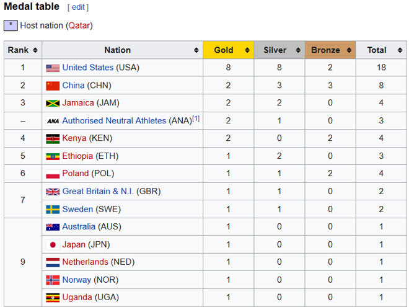This screenshot has height=307, width=409.
Task: Click the United States flag icon
Action: (x=53, y=68)
